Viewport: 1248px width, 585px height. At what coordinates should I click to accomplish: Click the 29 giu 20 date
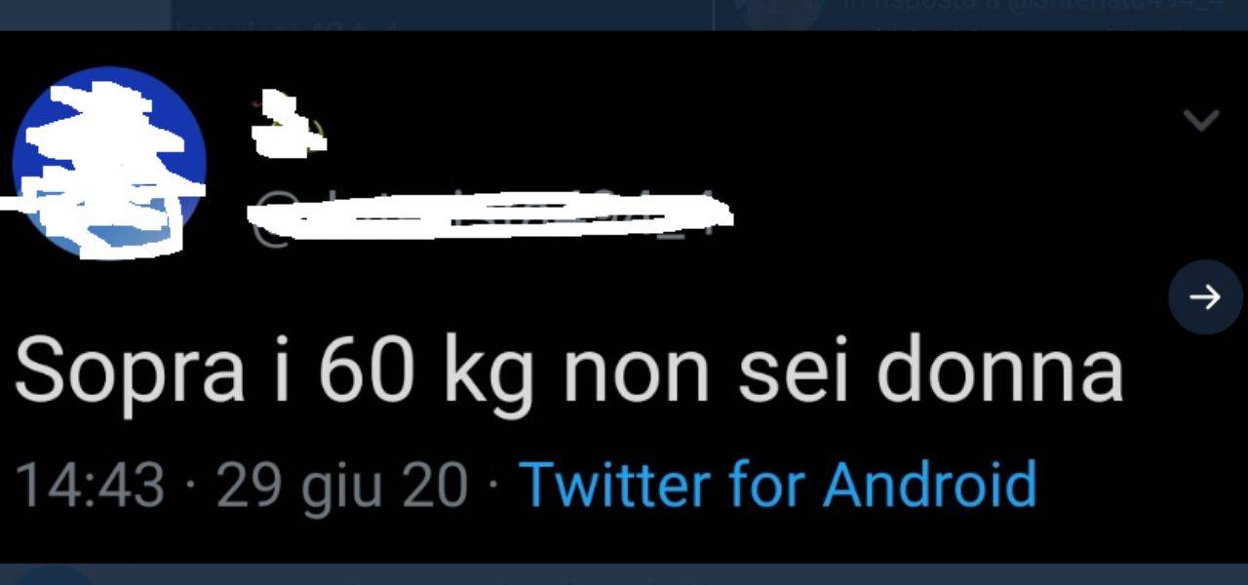[342, 485]
